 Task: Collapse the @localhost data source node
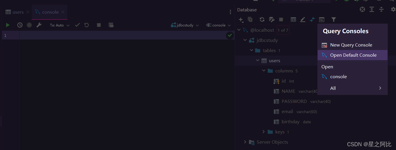(x=239, y=30)
